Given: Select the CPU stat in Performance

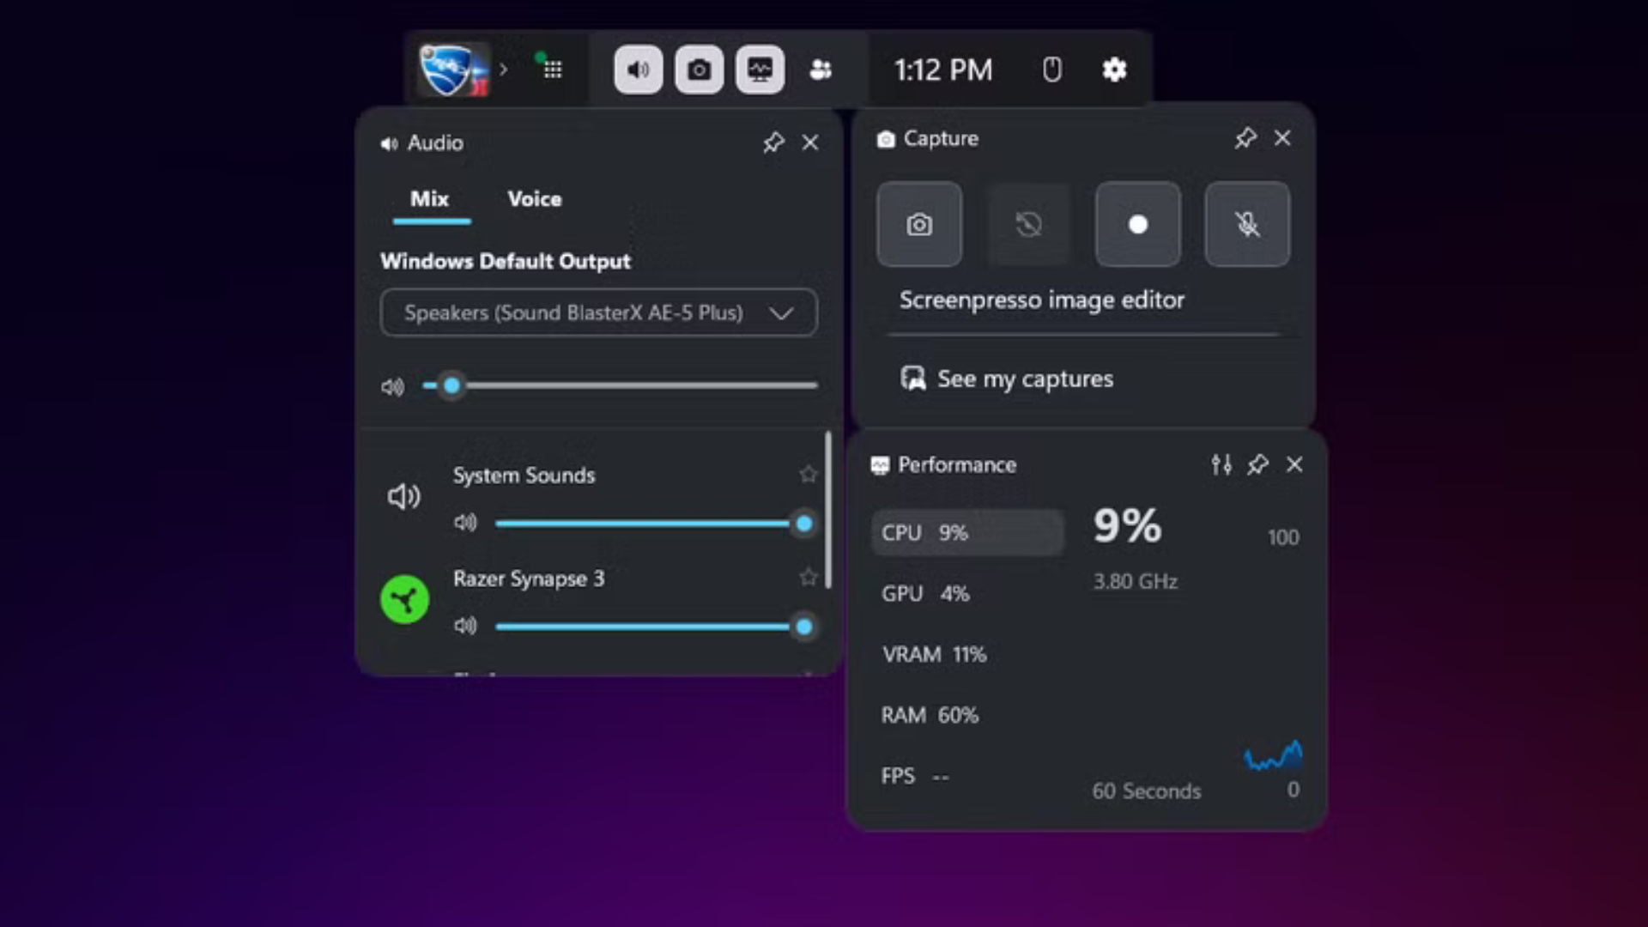Looking at the screenshot, I should (967, 532).
